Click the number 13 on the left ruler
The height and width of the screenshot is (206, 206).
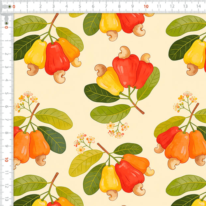click(x=7, y=199)
